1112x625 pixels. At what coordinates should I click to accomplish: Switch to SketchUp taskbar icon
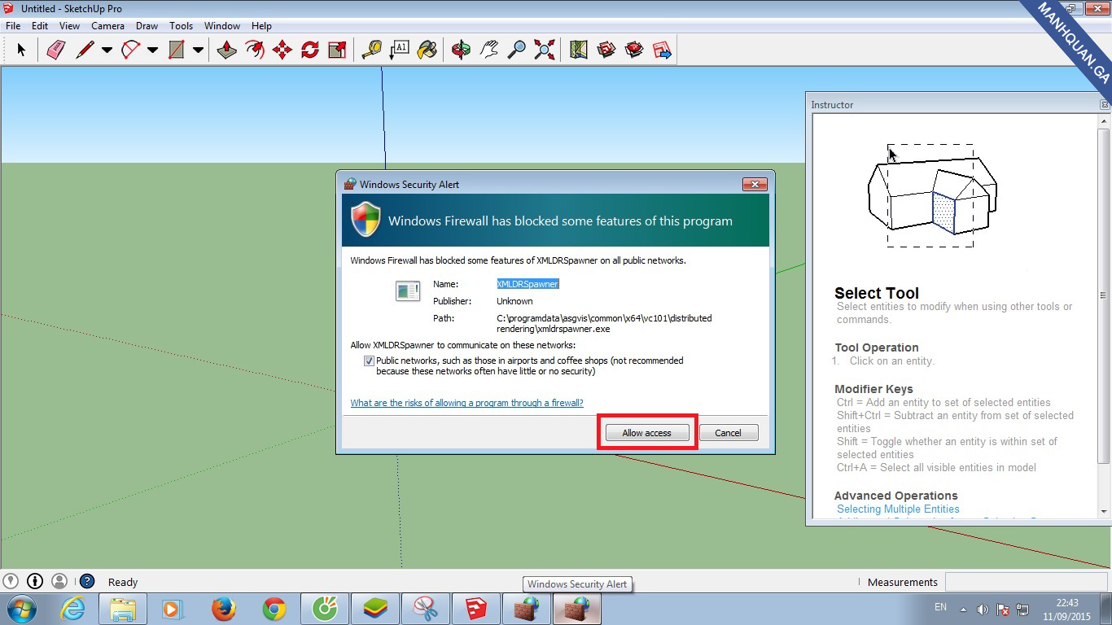(x=476, y=609)
